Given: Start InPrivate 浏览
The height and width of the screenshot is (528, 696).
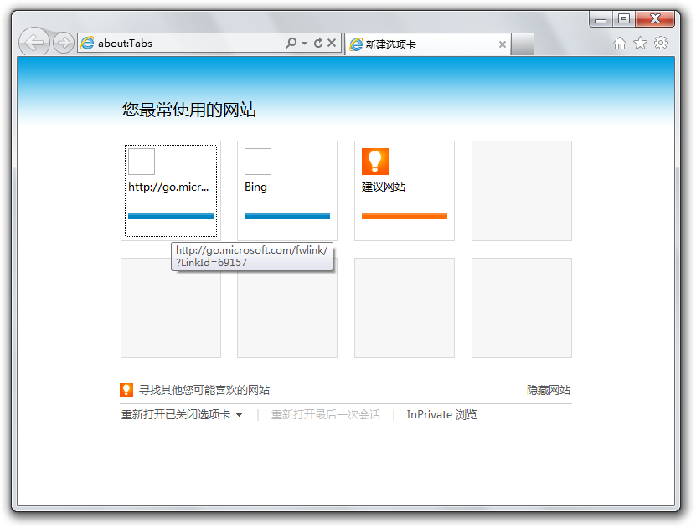Looking at the screenshot, I should point(442,414).
